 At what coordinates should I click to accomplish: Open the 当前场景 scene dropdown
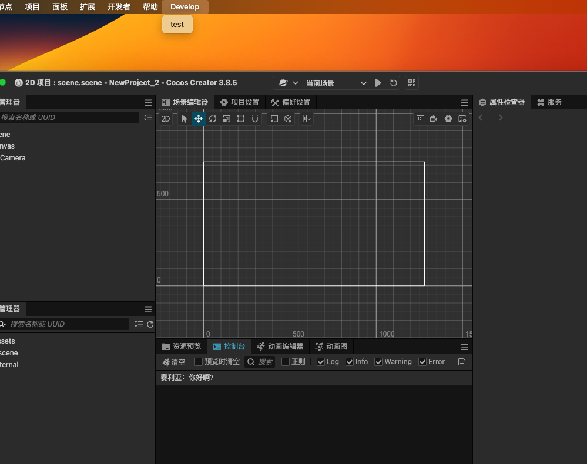tap(336, 83)
